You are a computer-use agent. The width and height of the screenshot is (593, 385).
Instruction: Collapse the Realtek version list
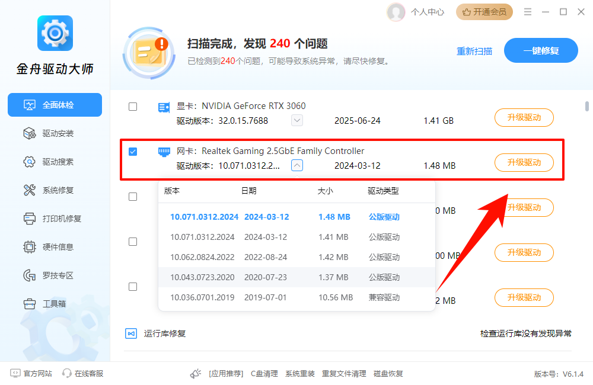296,165
